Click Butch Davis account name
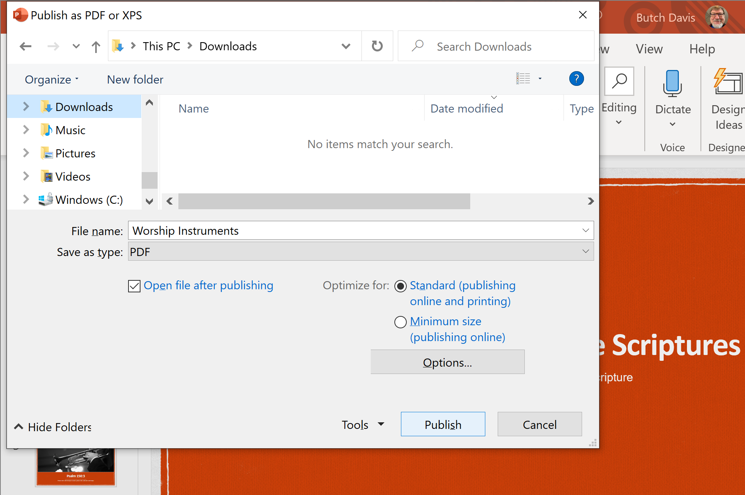Viewport: 745px width, 495px height. click(x=665, y=18)
